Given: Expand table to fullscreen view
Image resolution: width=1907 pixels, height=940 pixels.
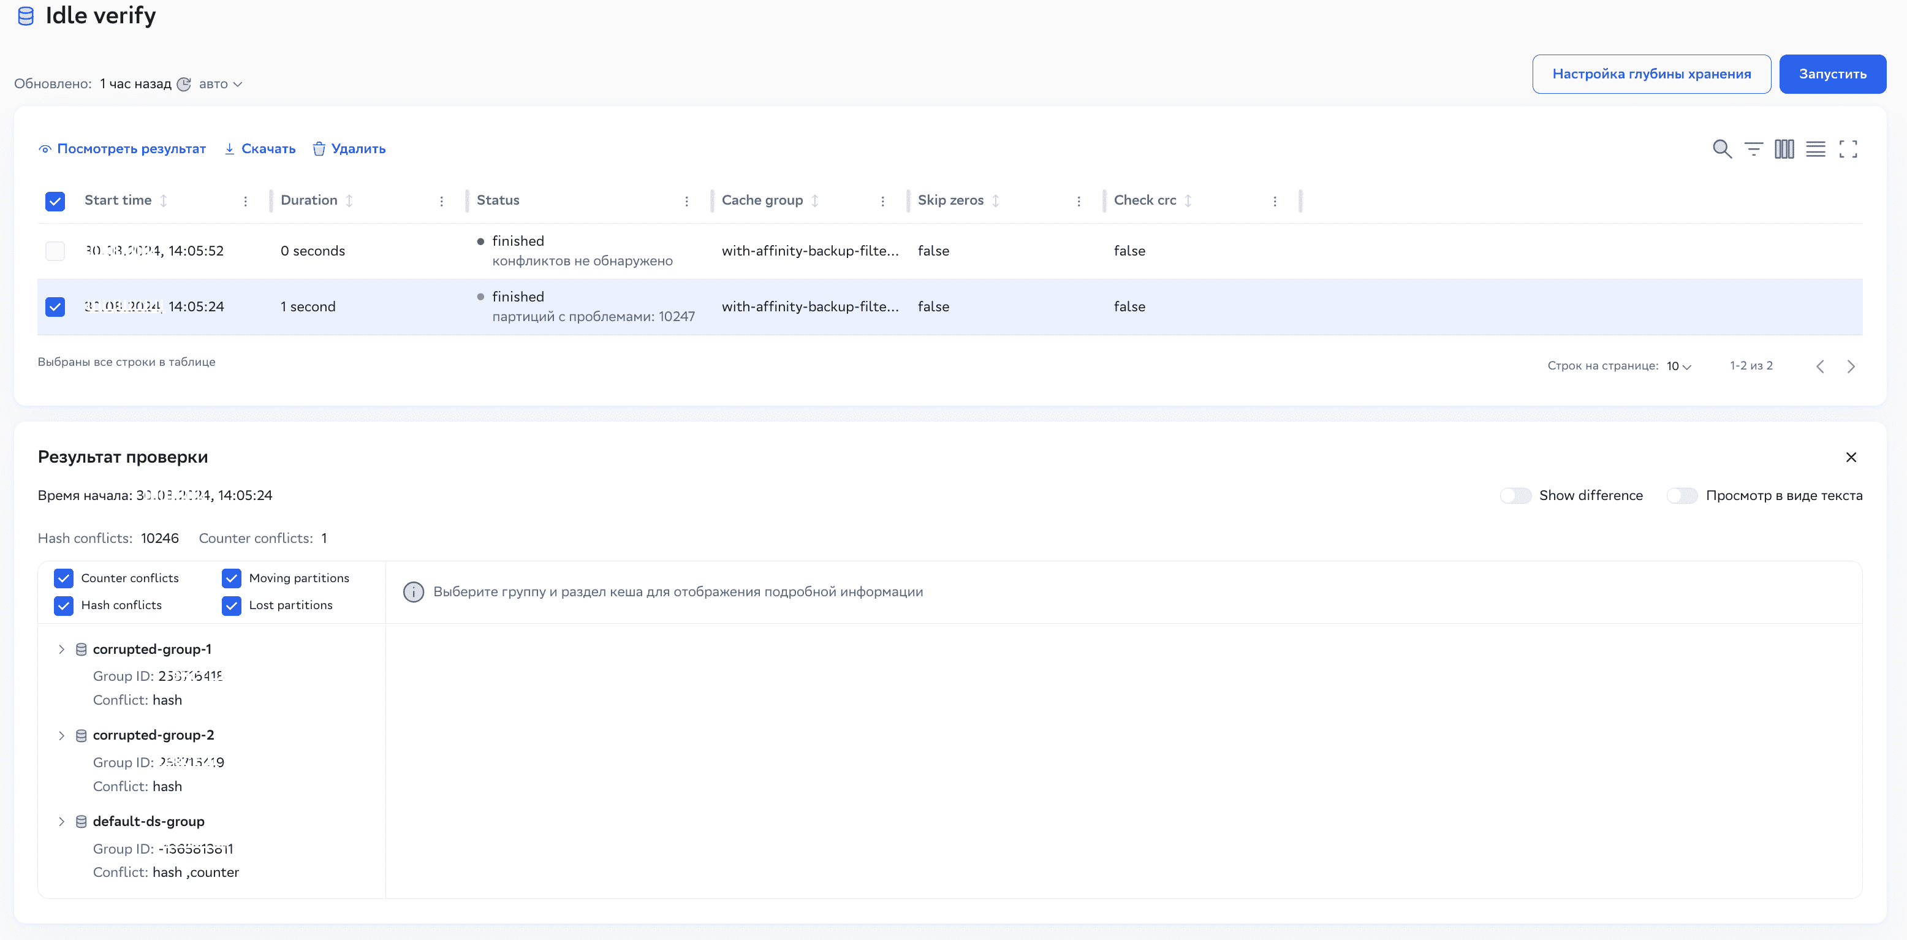Looking at the screenshot, I should [1849, 149].
